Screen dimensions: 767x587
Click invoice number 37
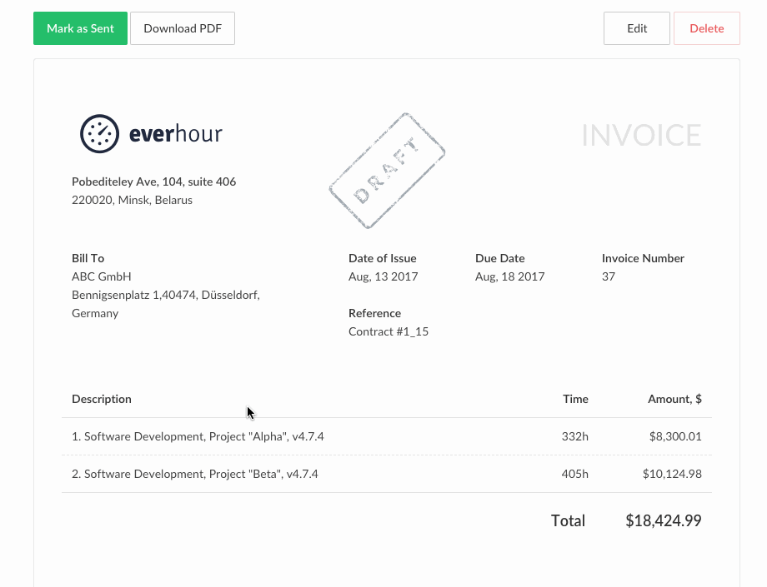609,276
